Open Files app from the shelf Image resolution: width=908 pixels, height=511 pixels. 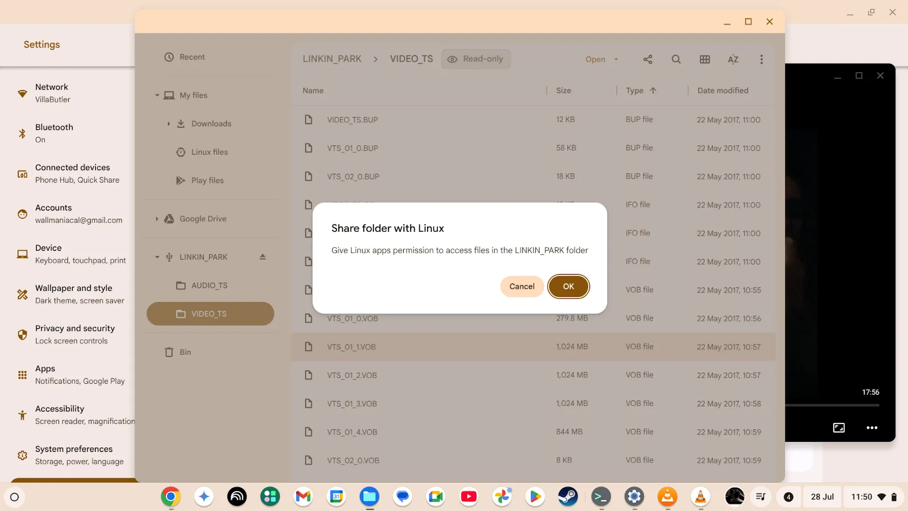tap(370, 497)
